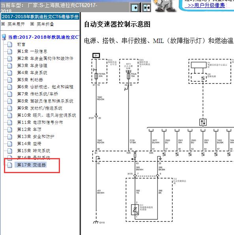
Task: Open 第1章 一般信息
Action: (32, 51)
